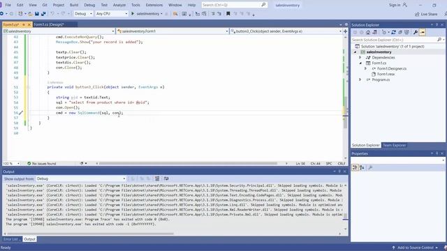Toggle auto-hide pin on Properties panel

point(437,153)
